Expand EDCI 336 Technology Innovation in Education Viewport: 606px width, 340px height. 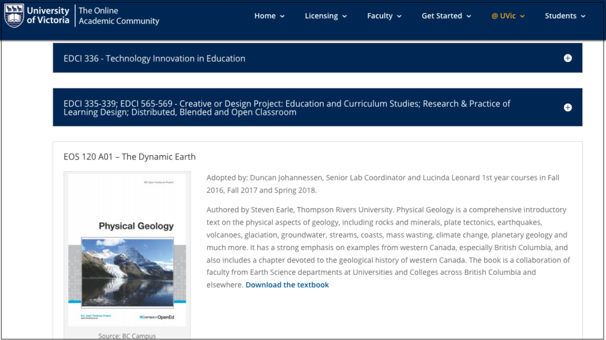[x=318, y=58]
